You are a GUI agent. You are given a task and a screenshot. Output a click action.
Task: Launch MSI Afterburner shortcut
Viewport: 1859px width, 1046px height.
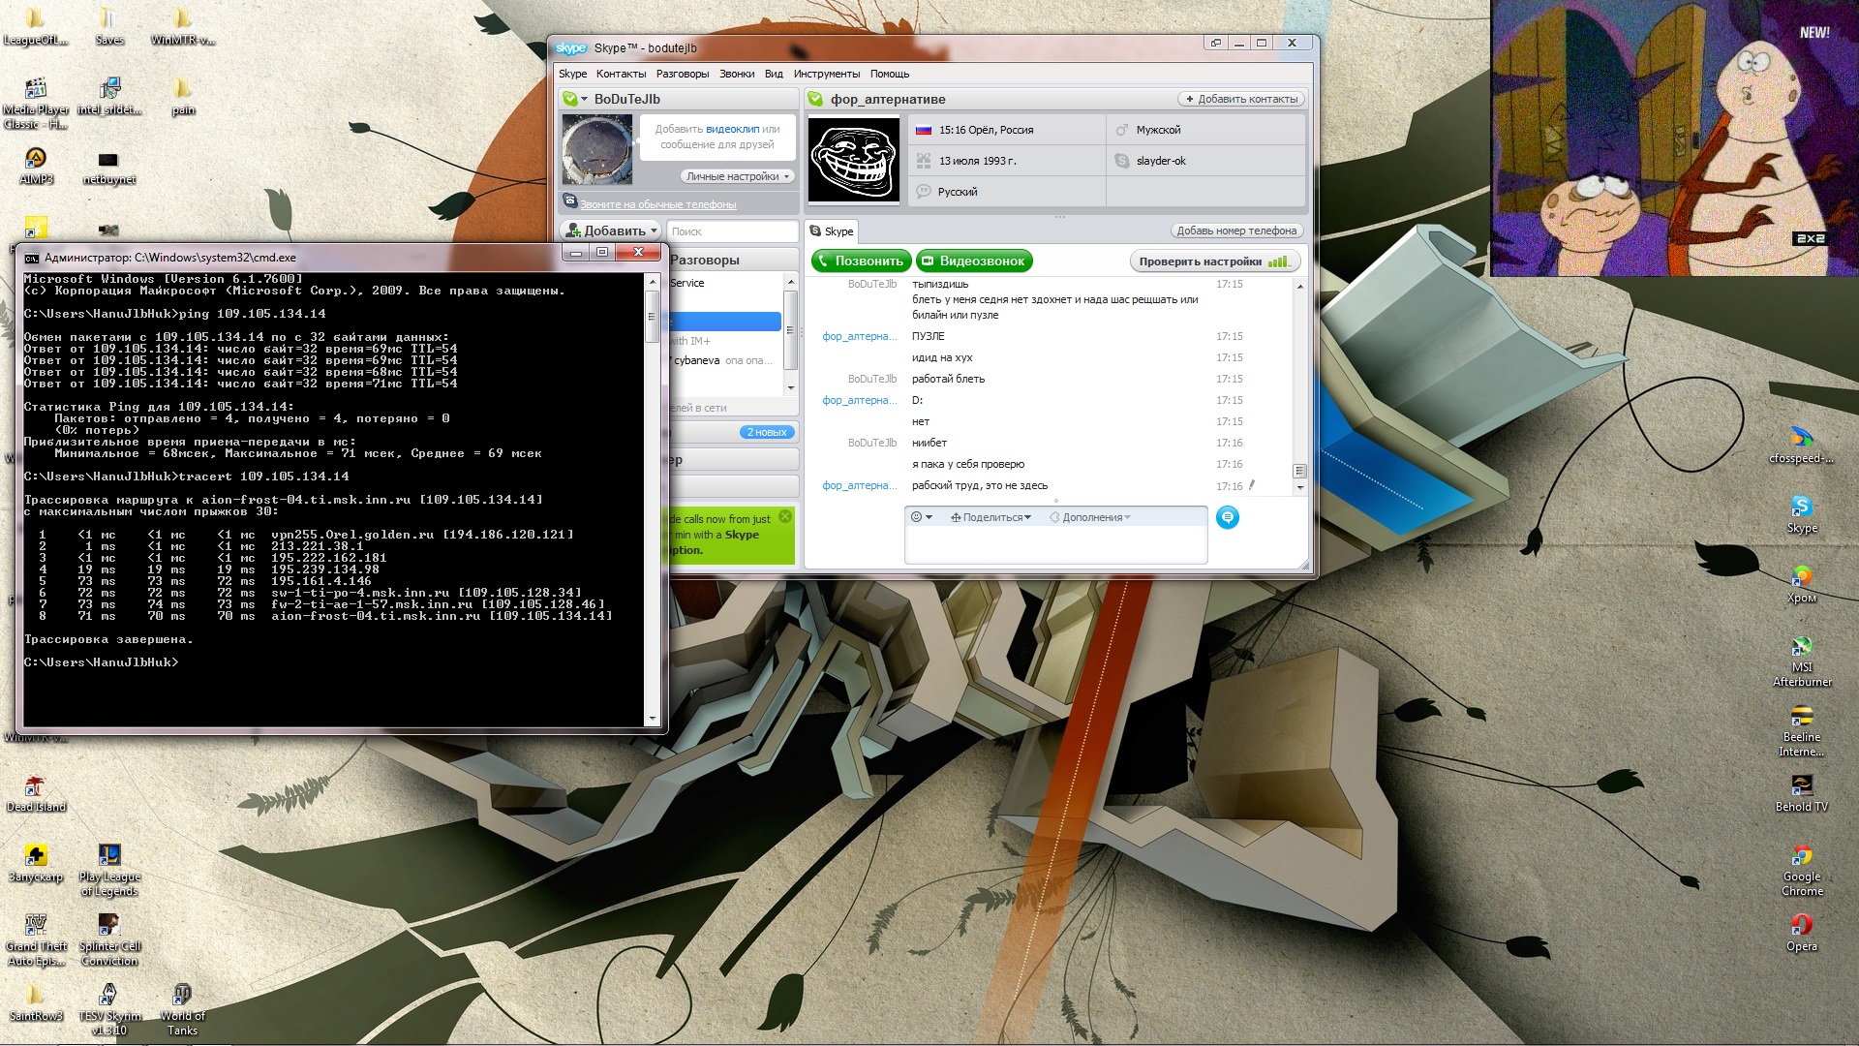coord(1801,661)
